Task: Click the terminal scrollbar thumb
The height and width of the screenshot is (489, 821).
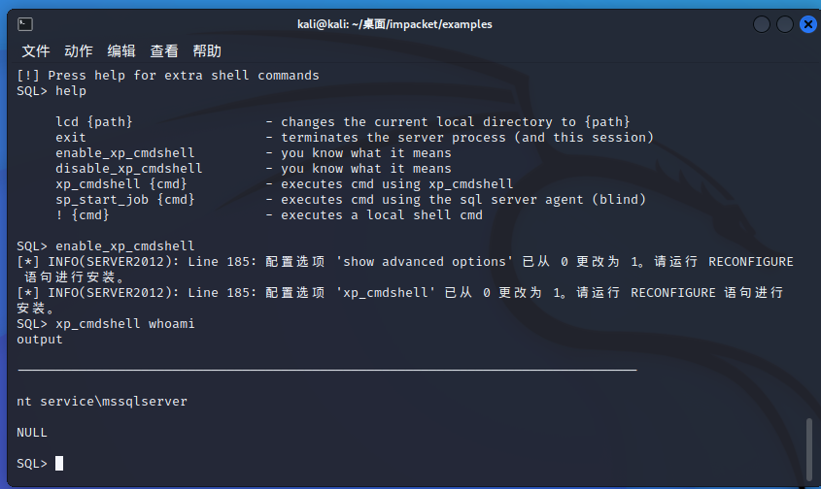Action: (x=809, y=450)
